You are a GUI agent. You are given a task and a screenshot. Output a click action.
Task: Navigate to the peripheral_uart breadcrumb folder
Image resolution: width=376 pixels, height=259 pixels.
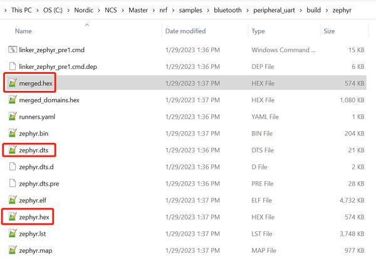coord(274,10)
